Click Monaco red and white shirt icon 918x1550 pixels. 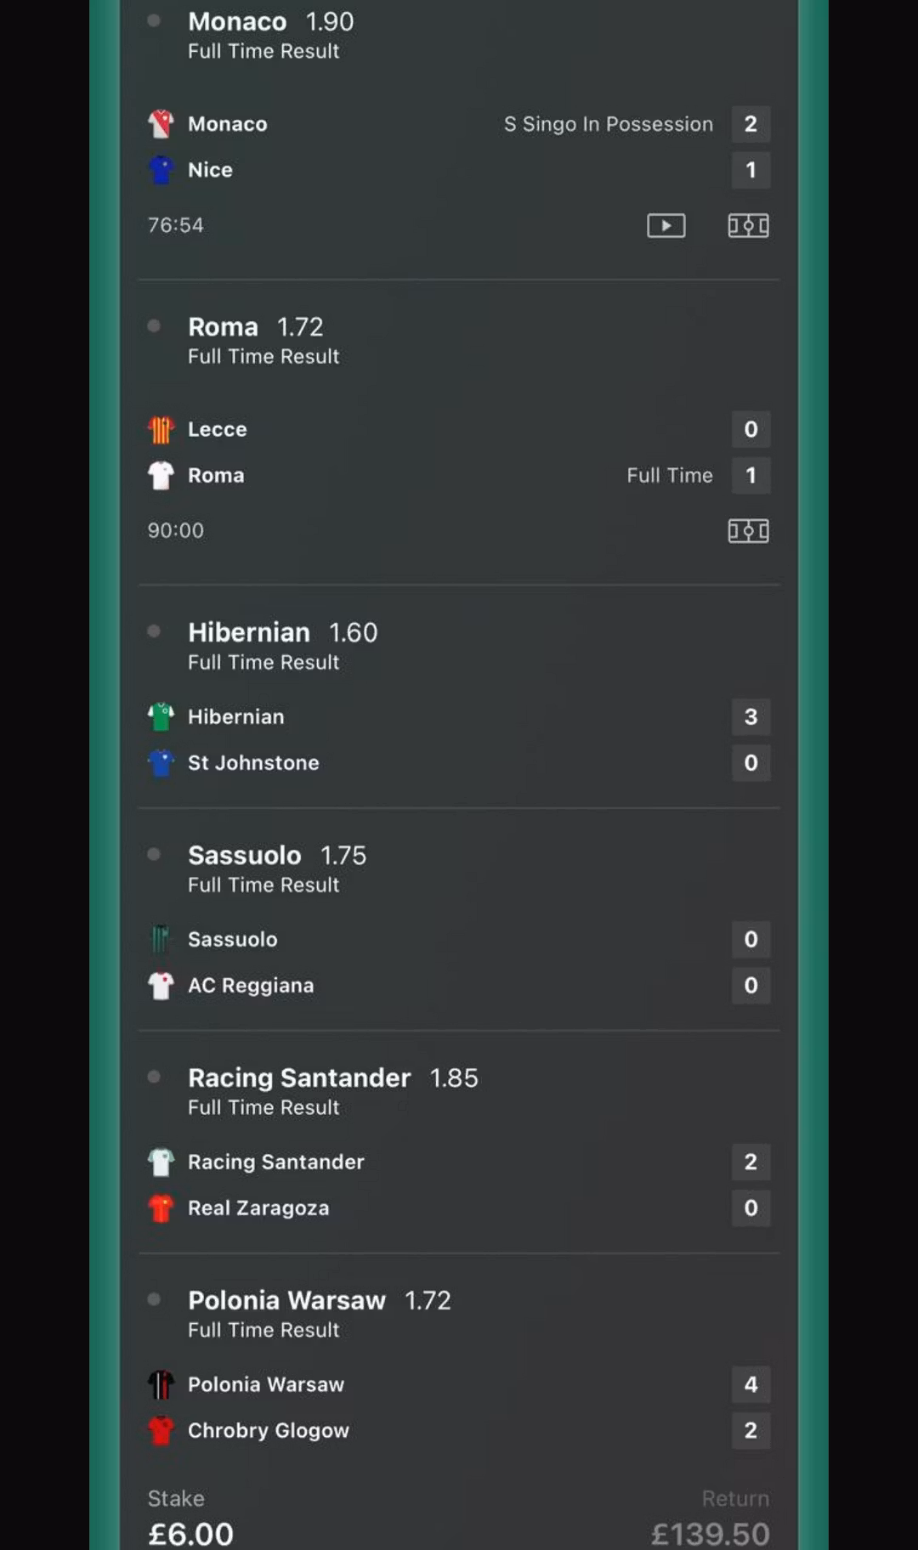pos(161,124)
